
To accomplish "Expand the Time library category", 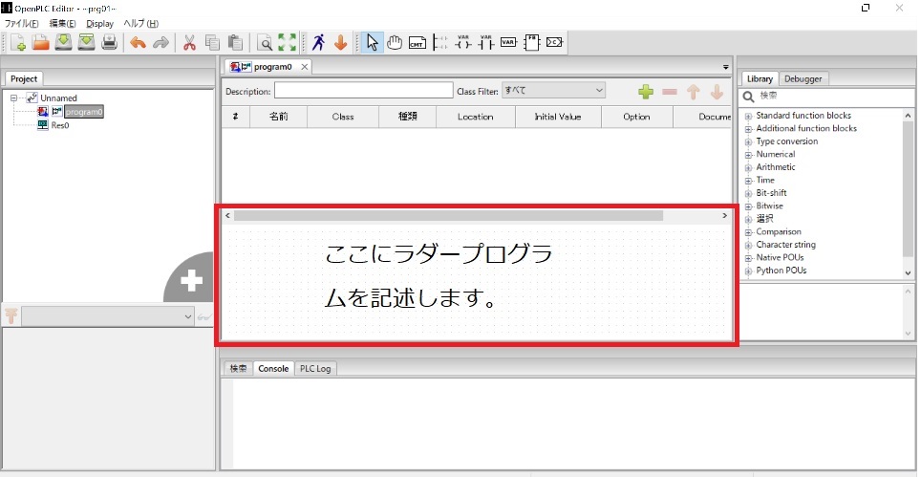I will coord(748,181).
